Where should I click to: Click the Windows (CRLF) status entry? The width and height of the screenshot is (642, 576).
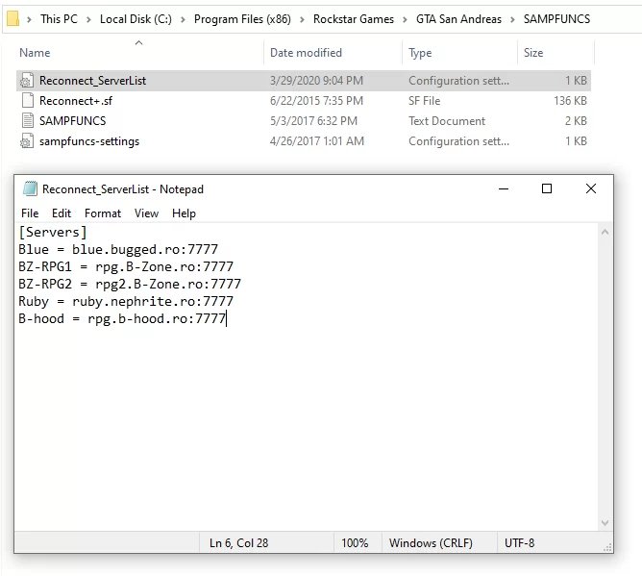431,543
